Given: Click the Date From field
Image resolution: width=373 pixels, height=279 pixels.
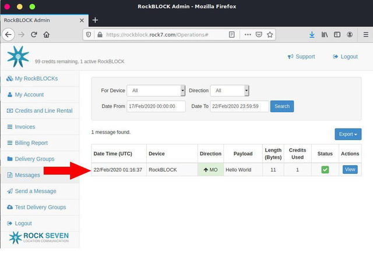Looking at the screenshot, I should [x=156, y=106].
